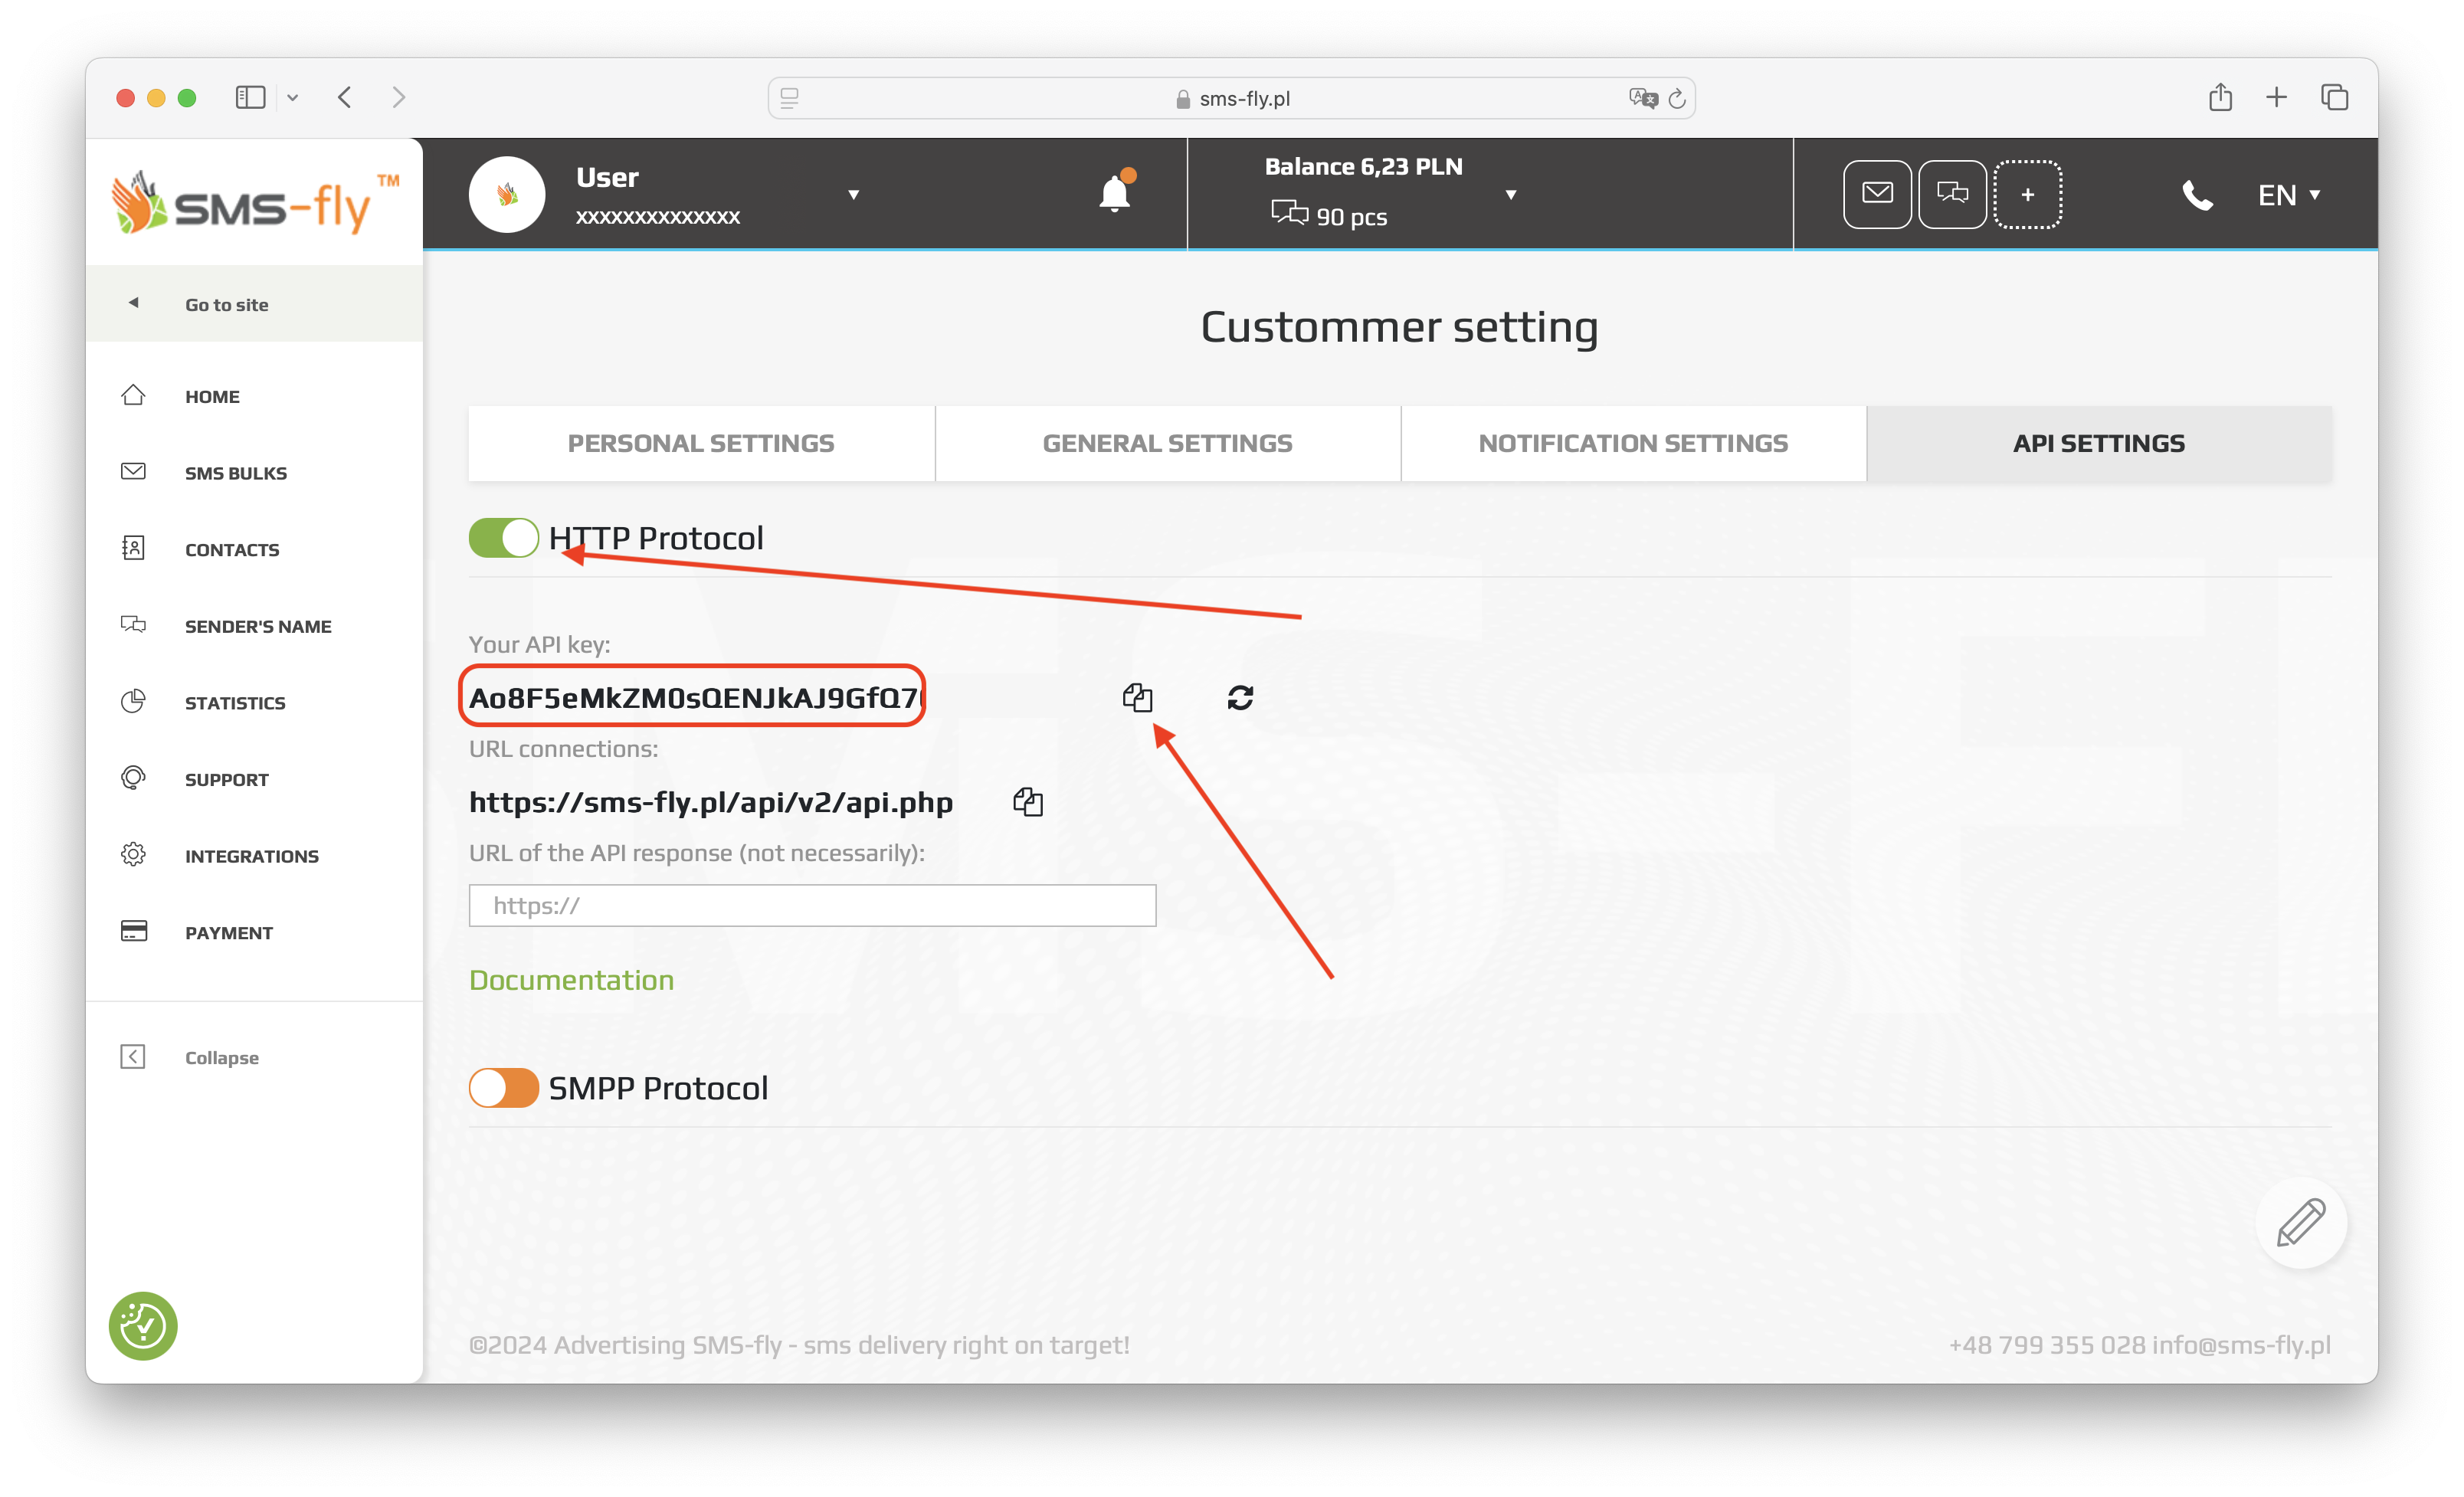Enable the SMPP Protocol toggle
The width and height of the screenshot is (2464, 1497).
point(503,1088)
